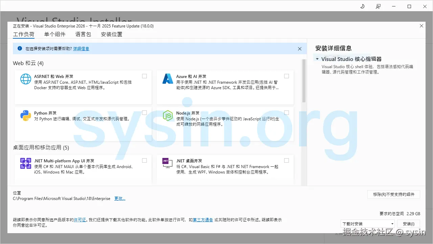Image resolution: width=433 pixels, height=244 pixels.
Task: Click the 更改... location link
Action: click(120, 199)
